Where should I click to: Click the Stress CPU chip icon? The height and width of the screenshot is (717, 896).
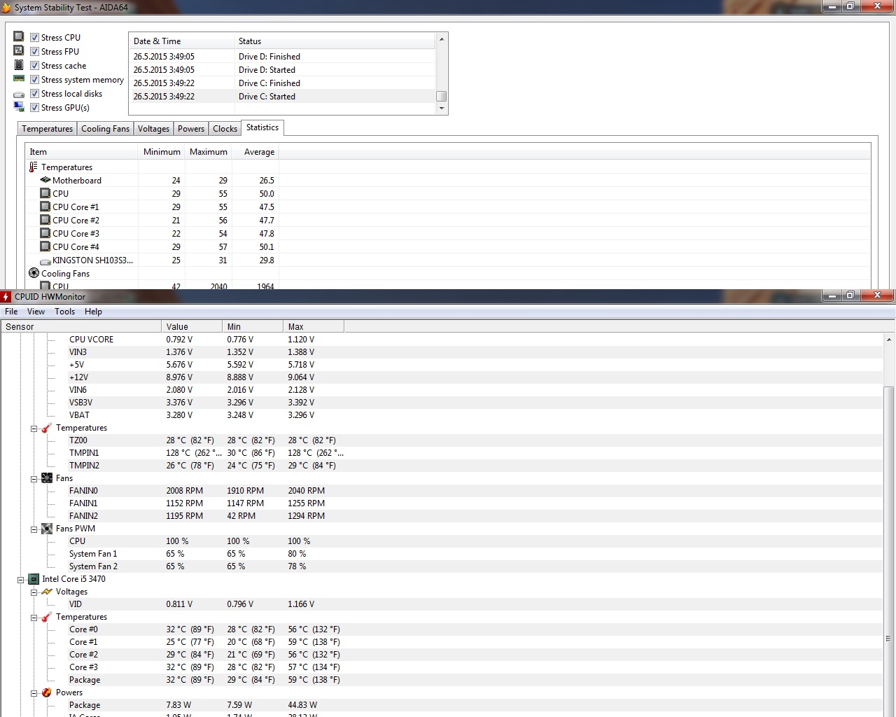tap(19, 37)
